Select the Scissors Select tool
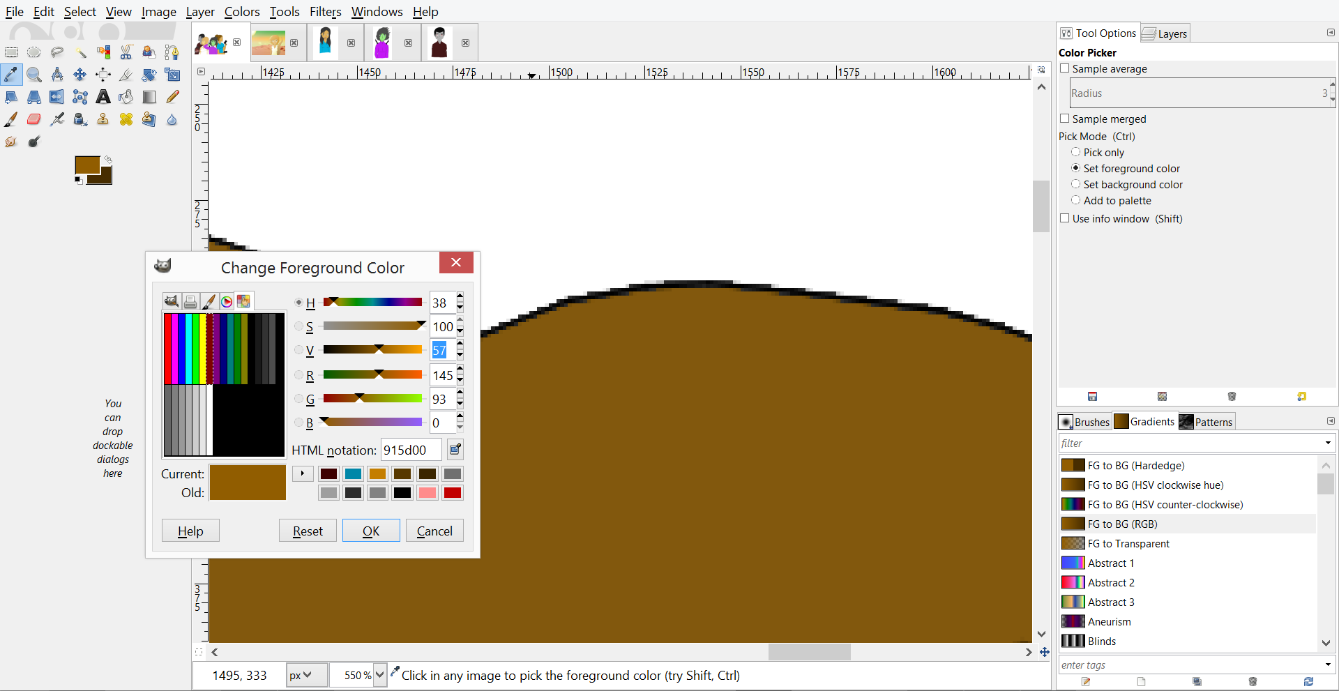 pos(126,52)
